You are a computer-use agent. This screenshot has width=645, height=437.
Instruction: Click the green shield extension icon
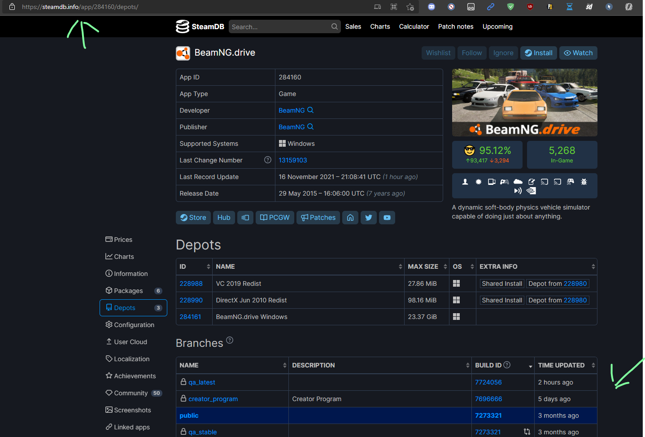[510, 7]
